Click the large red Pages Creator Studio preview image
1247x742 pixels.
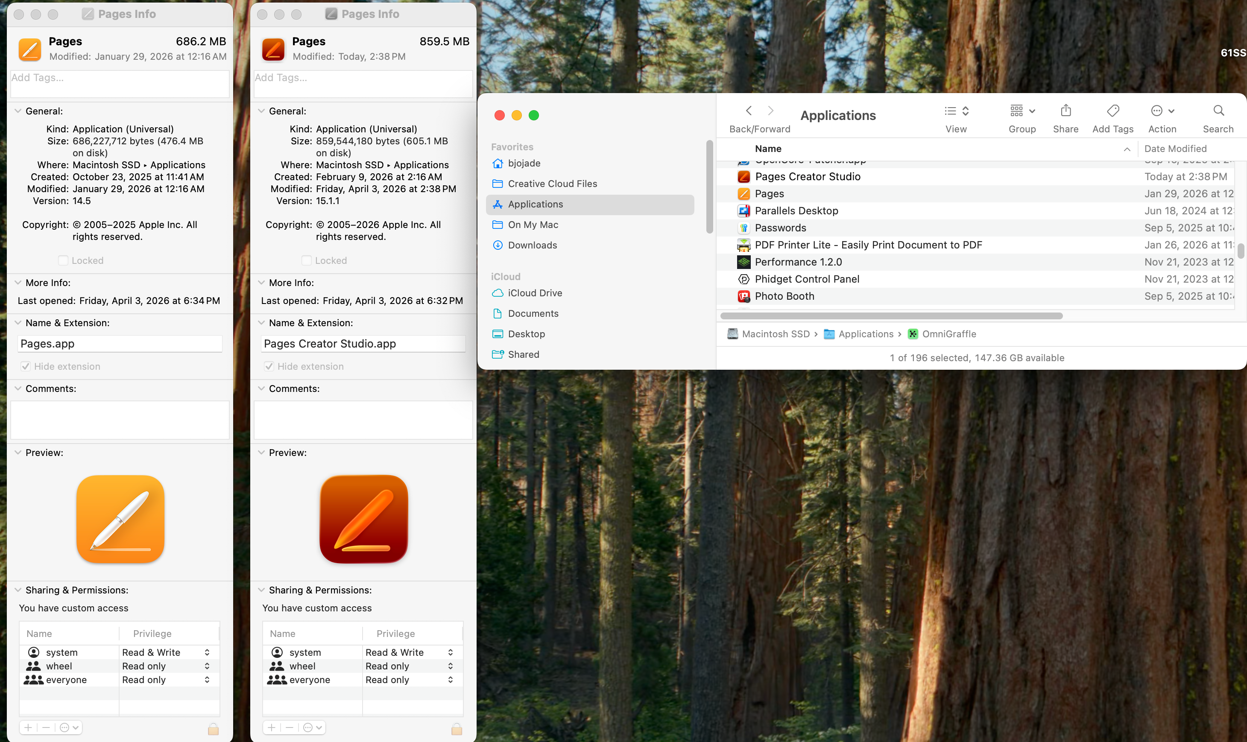(x=364, y=519)
